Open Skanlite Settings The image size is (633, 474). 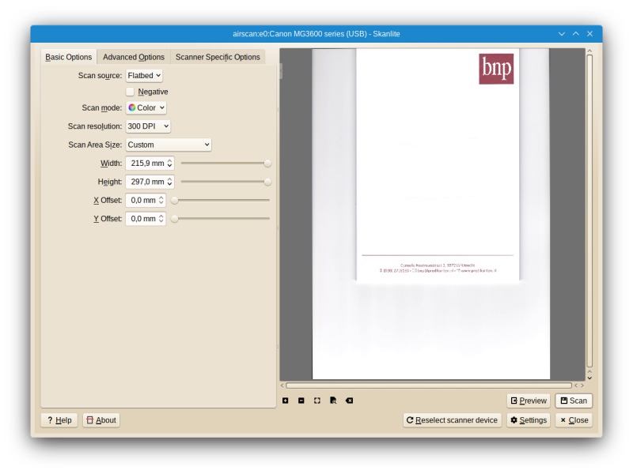tap(529, 420)
